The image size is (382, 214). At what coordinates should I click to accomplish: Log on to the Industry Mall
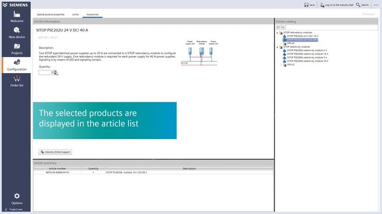click(x=337, y=5)
